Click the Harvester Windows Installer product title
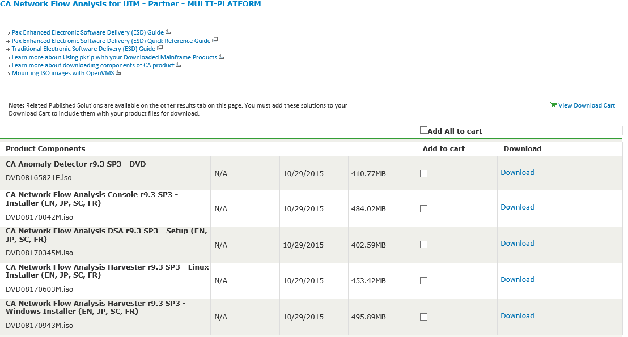 (x=96, y=307)
